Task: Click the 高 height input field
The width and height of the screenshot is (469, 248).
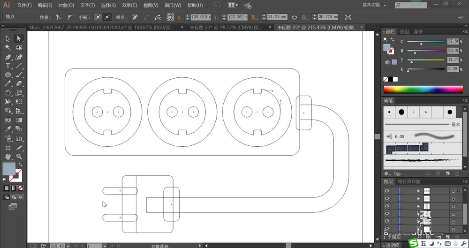Action: [x=328, y=17]
